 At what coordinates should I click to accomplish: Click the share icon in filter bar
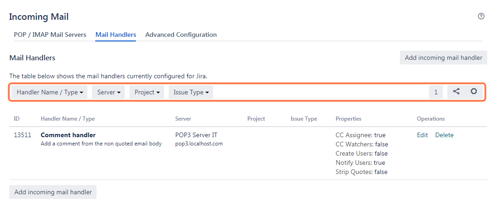[x=456, y=92]
